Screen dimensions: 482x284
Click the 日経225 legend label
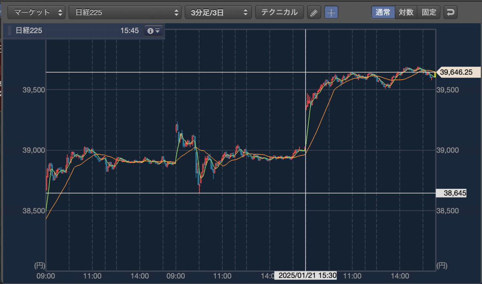(29, 31)
